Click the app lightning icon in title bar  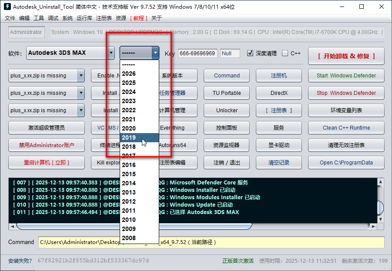7,7
